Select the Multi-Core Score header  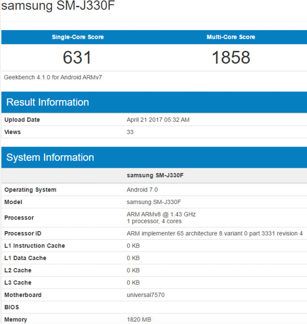tap(231, 37)
